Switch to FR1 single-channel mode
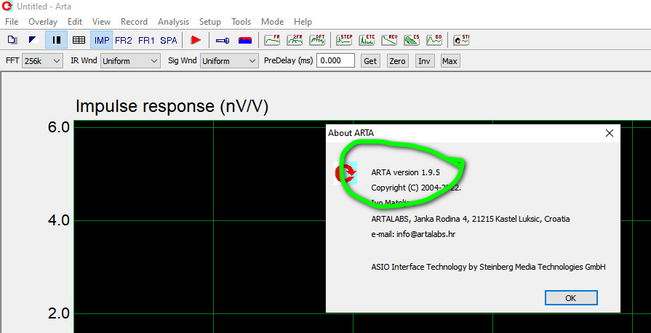Screen dimensions: 651x333 tap(146, 40)
